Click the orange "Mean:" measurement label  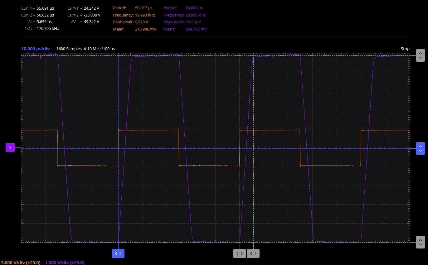coord(119,29)
